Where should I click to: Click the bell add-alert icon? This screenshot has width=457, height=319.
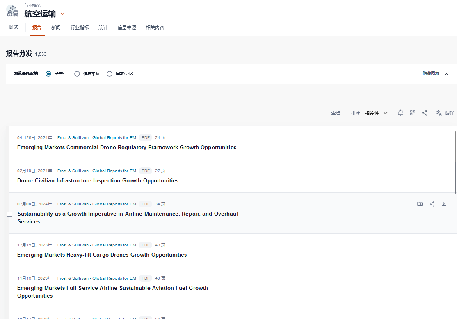401,113
